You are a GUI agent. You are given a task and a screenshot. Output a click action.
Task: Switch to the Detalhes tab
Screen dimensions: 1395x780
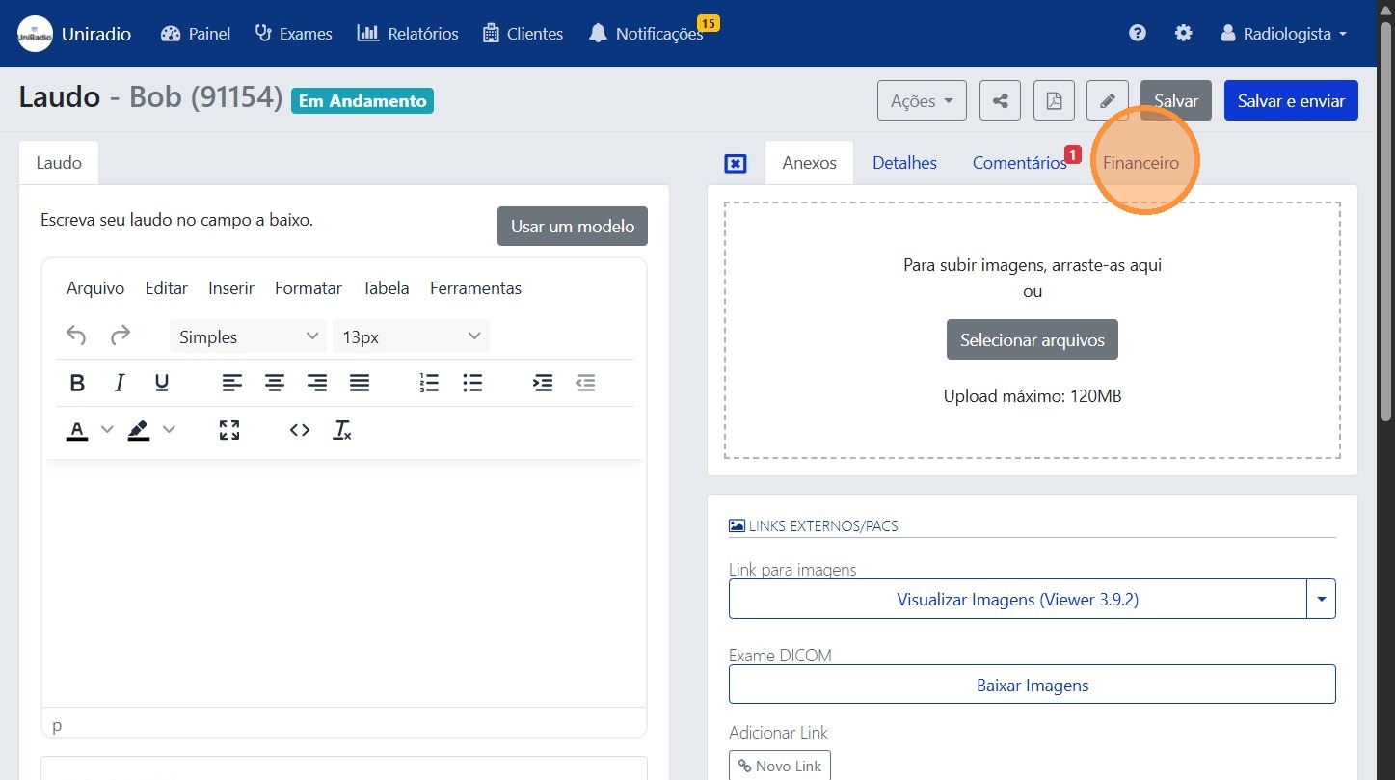click(x=903, y=163)
